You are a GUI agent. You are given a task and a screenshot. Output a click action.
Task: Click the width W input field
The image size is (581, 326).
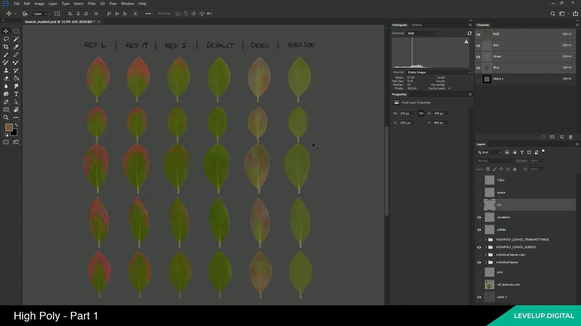(407, 113)
